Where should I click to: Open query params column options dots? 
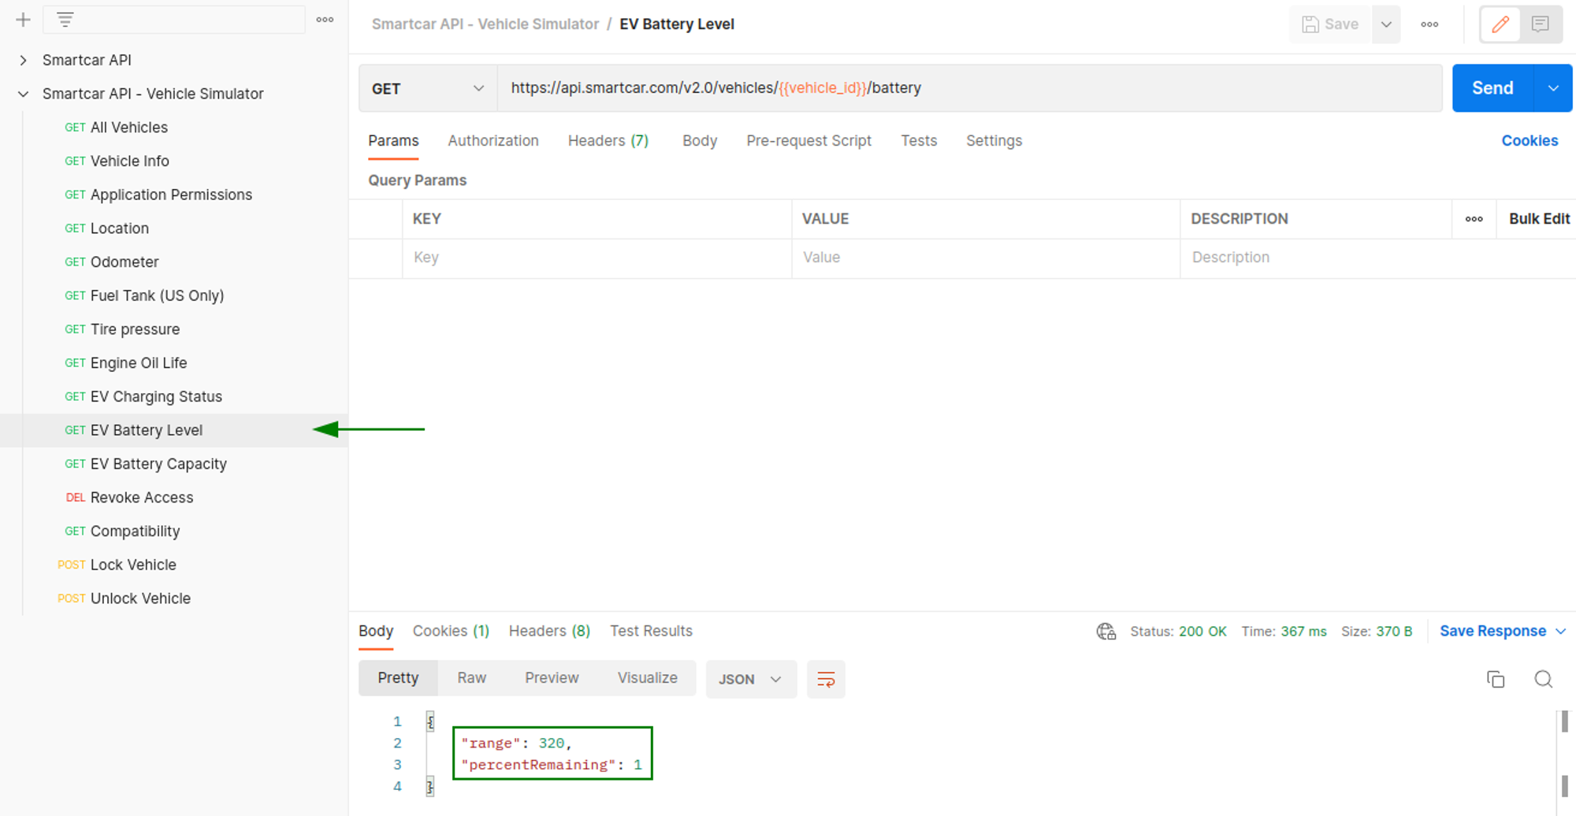coord(1474,219)
